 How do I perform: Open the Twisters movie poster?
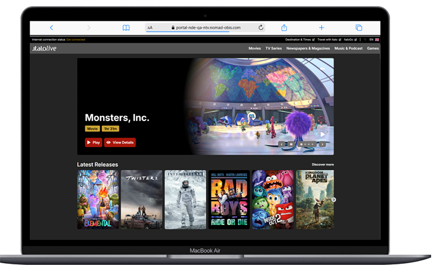click(x=141, y=200)
